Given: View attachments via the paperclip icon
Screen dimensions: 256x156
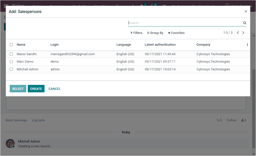Looking at the screenshot, I should (218, 120).
